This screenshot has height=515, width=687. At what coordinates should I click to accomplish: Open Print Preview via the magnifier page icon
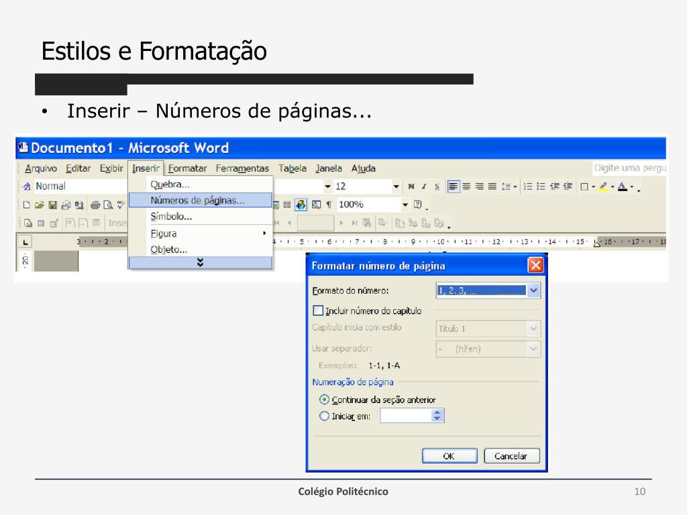(x=108, y=205)
